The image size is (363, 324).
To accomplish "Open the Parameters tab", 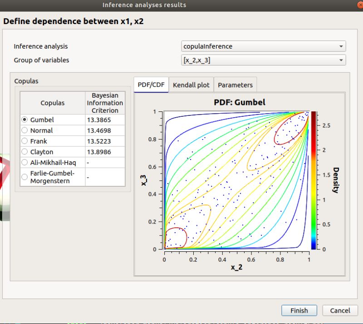I will tap(235, 85).
